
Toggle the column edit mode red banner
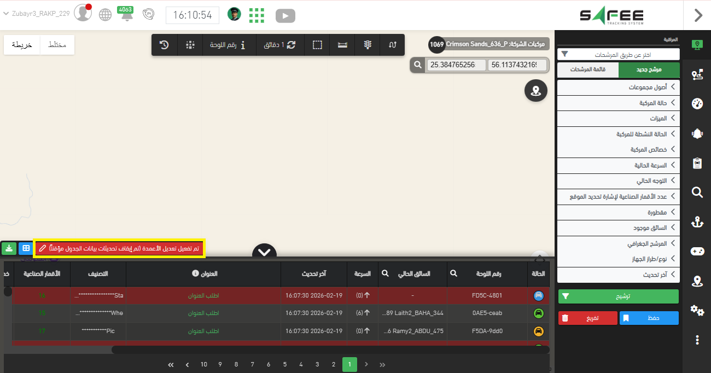[x=119, y=248]
